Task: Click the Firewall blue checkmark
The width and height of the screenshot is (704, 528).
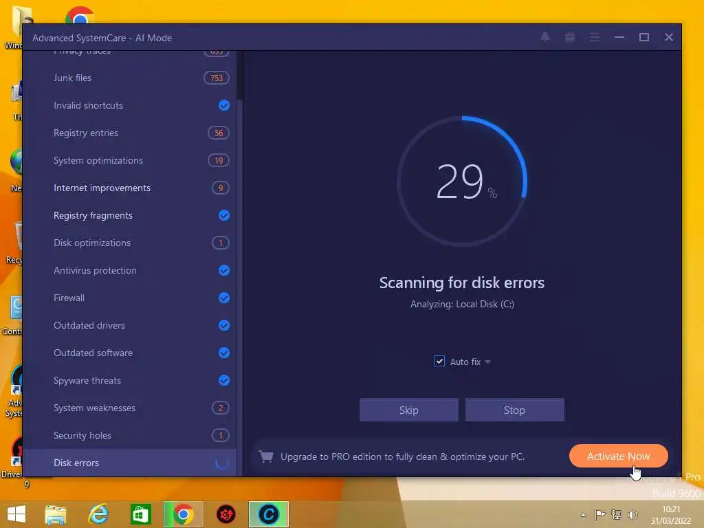Action: tap(224, 298)
